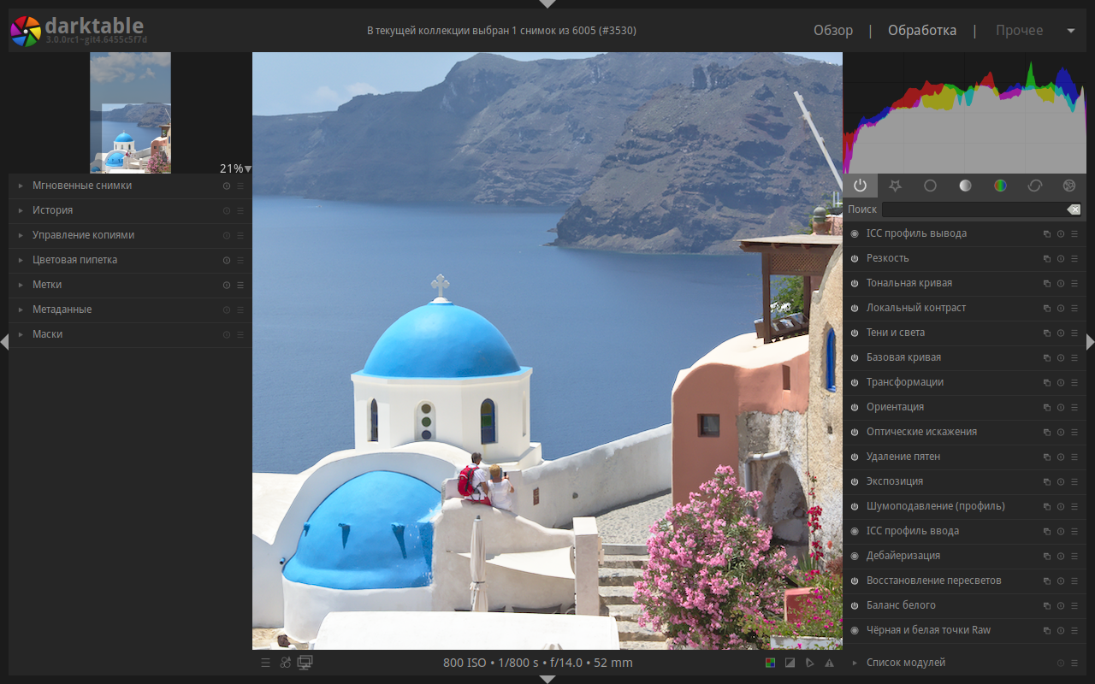Open the favorites star module group

[895, 186]
